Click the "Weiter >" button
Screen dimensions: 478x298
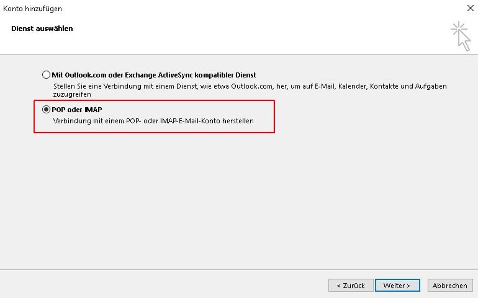click(x=397, y=285)
